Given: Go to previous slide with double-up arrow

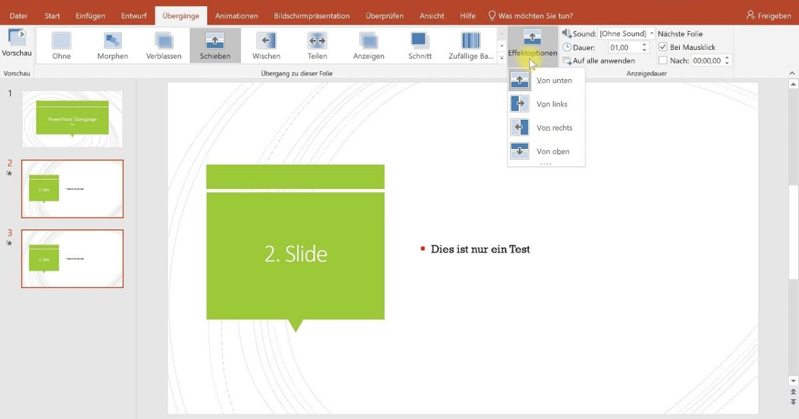Looking at the screenshot, I should pos(793,392).
